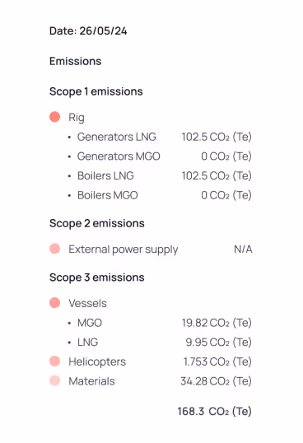Click the Date 26/05/24 text

[x=88, y=30]
